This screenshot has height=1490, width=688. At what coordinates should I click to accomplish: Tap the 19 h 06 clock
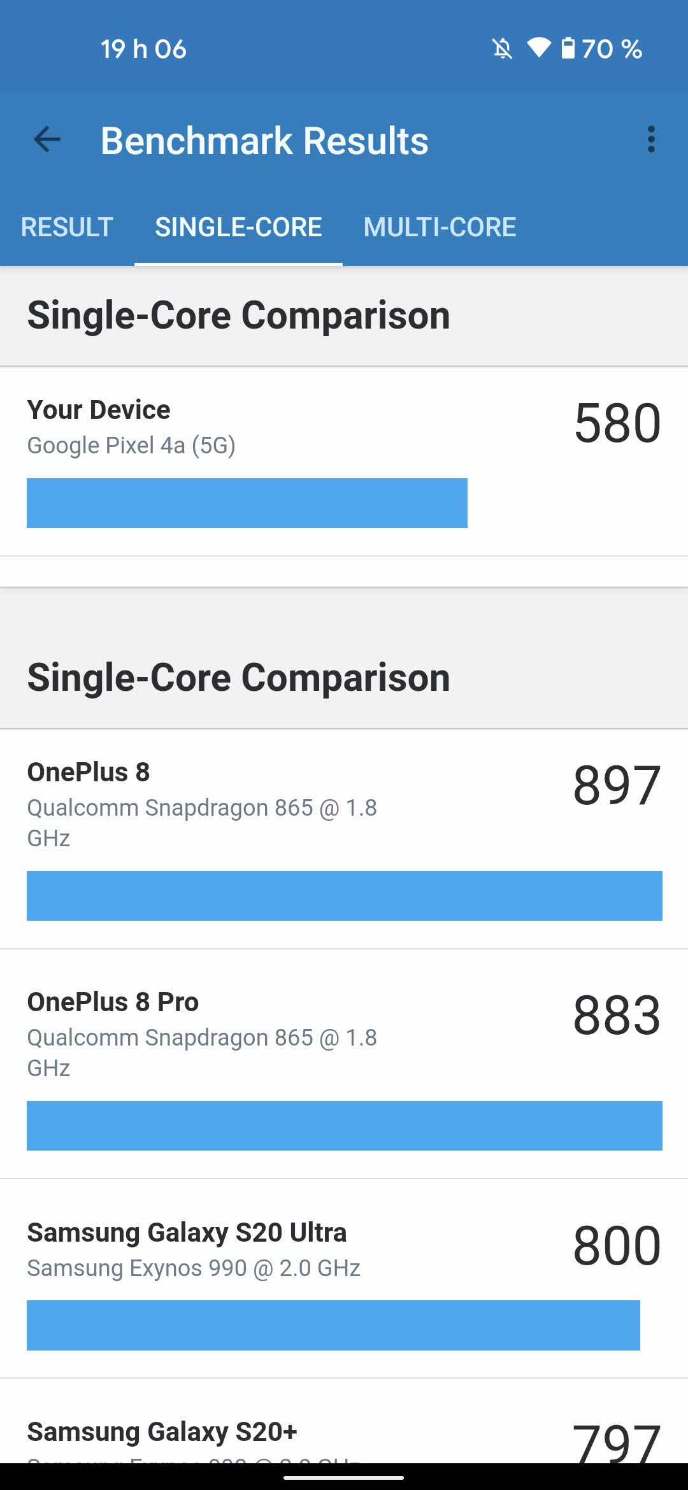[x=143, y=49]
